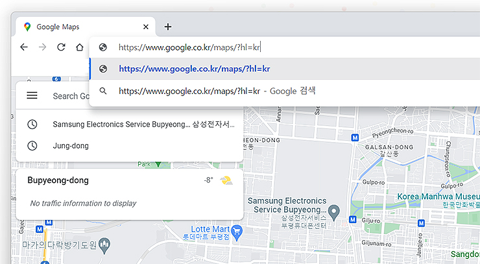Click the globe icon in address bar
Screen dimensions: 480x264
pyautogui.click(x=103, y=47)
